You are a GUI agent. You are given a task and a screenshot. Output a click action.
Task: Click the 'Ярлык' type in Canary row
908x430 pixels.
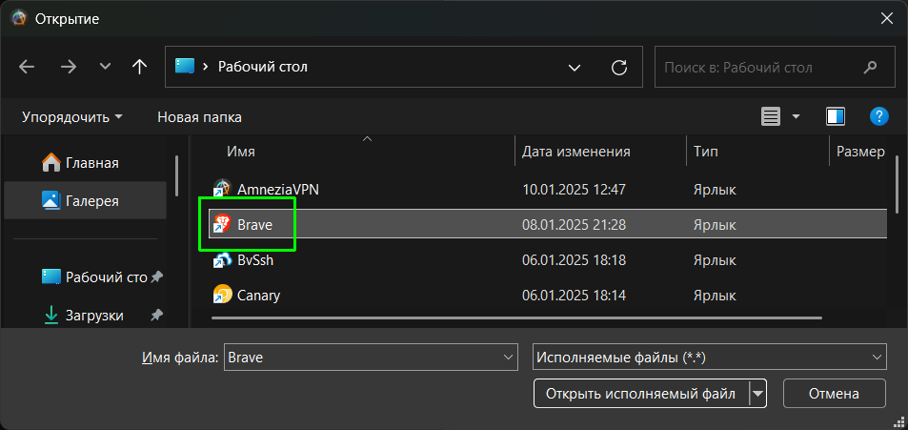[x=715, y=296]
